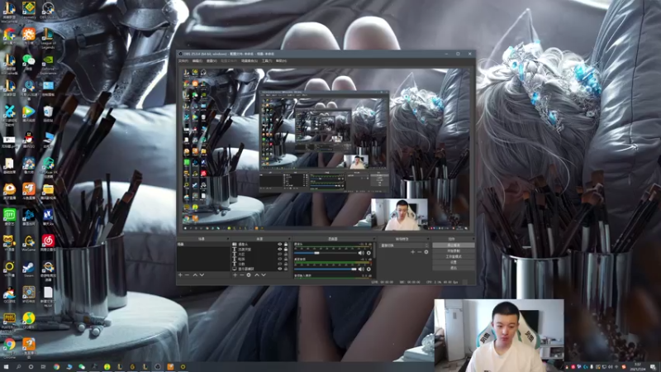This screenshot has width=661, height=372.
Task: Open WeChat desktop icon
Action: (29, 63)
